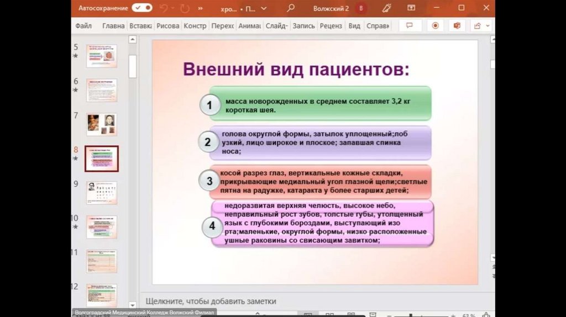Screen dimensions: 566x317
Task: Switch to the Справка tab
Action: click(x=378, y=26)
